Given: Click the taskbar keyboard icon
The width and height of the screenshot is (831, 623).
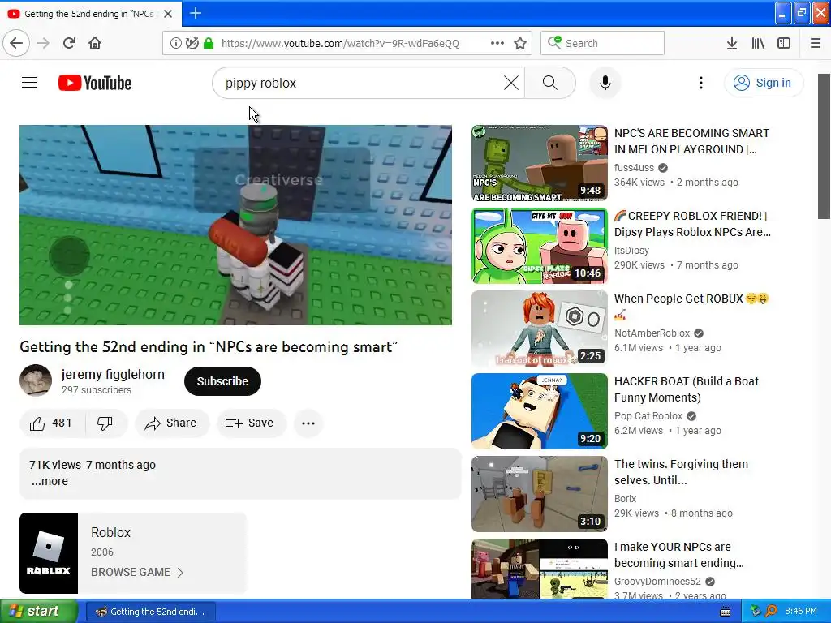Looking at the screenshot, I should (x=726, y=612).
